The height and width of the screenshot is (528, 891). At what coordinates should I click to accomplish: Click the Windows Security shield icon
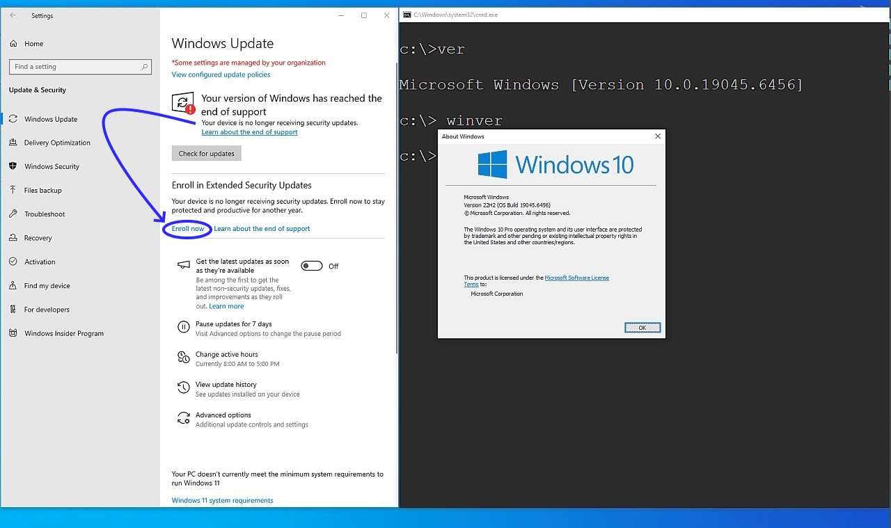13,166
